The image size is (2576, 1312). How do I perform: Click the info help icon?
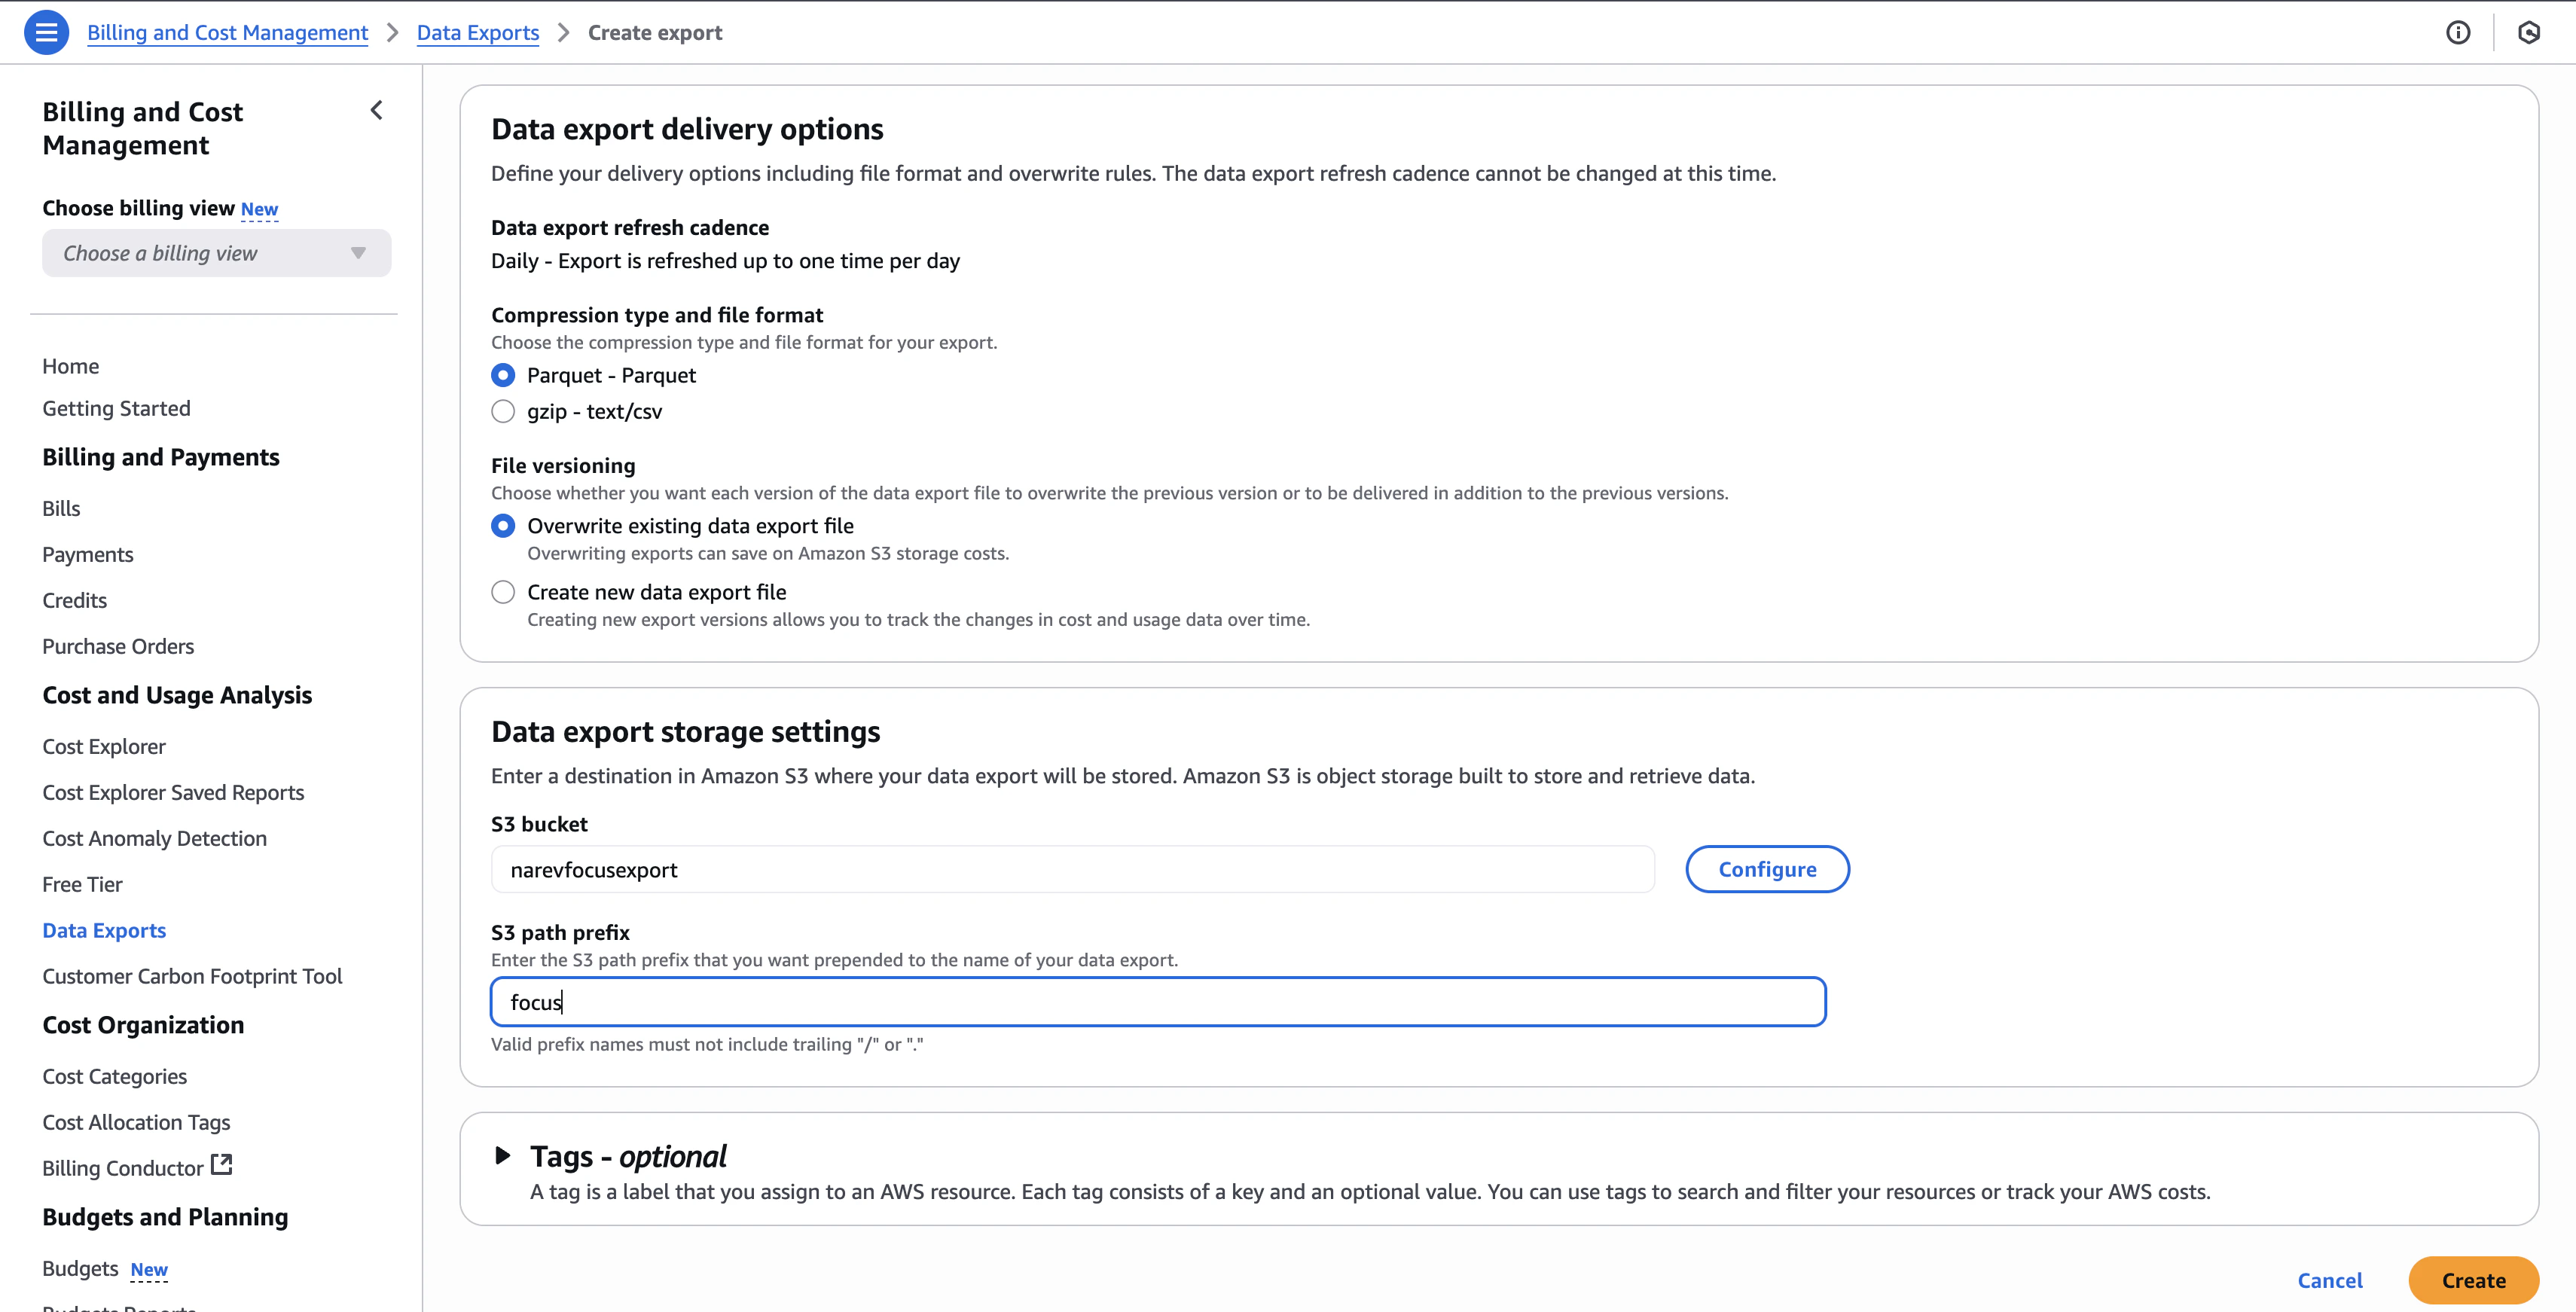click(2459, 32)
